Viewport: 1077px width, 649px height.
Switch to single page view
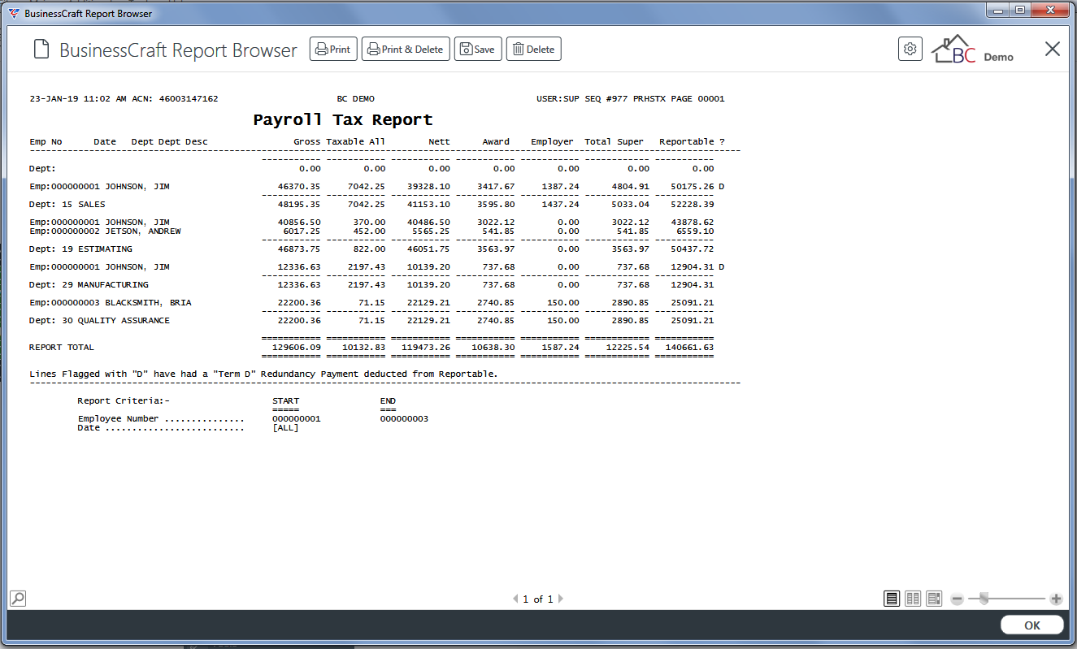[x=892, y=599]
